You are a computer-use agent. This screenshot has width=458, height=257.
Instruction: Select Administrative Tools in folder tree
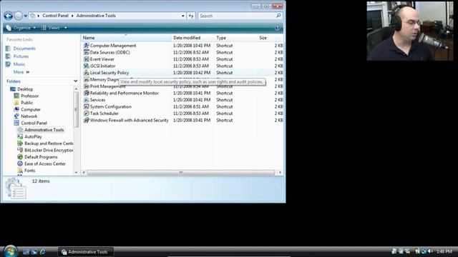tap(44, 130)
